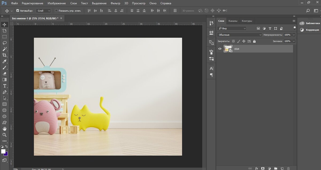Toggle lock transparent pixels
This screenshot has height=170, width=321.
[x=233, y=41]
